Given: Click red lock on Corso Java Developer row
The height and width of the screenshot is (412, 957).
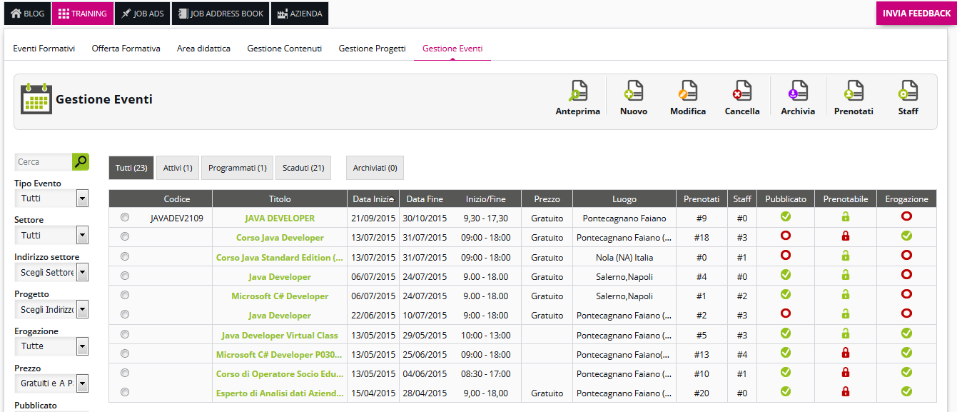Looking at the screenshot, I should tap(846, 236).
